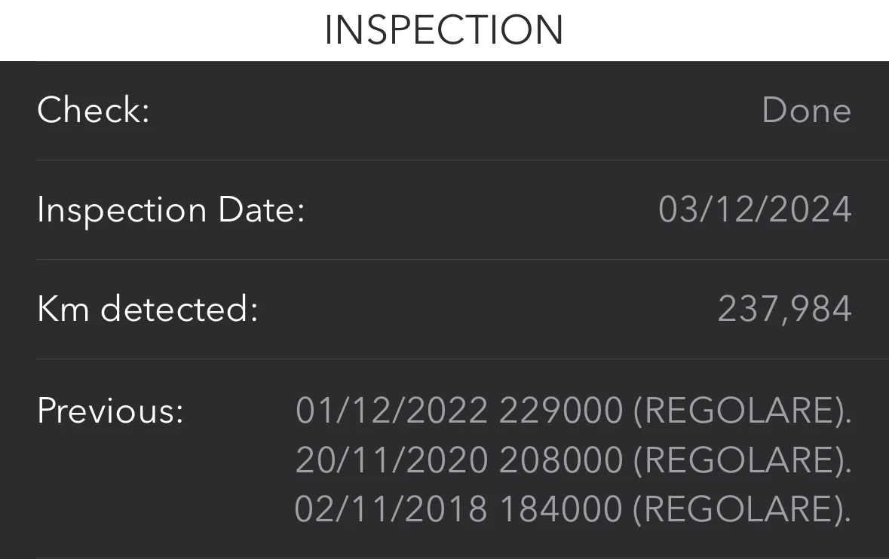Tap REGOLARE on the 2020 entry
The image size is (889, 559).
click(x=738, y=460)
